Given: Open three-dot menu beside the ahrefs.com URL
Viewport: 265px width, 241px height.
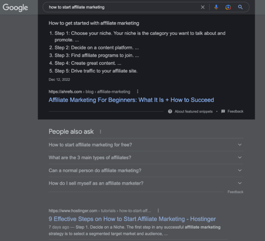Looking at the screenshot, I should tap(138, 91).
